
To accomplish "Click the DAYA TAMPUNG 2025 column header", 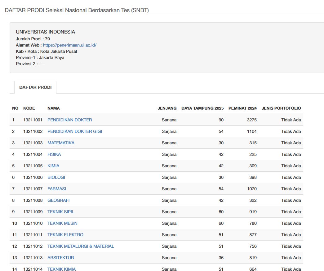I will click(x=202, y=108).
